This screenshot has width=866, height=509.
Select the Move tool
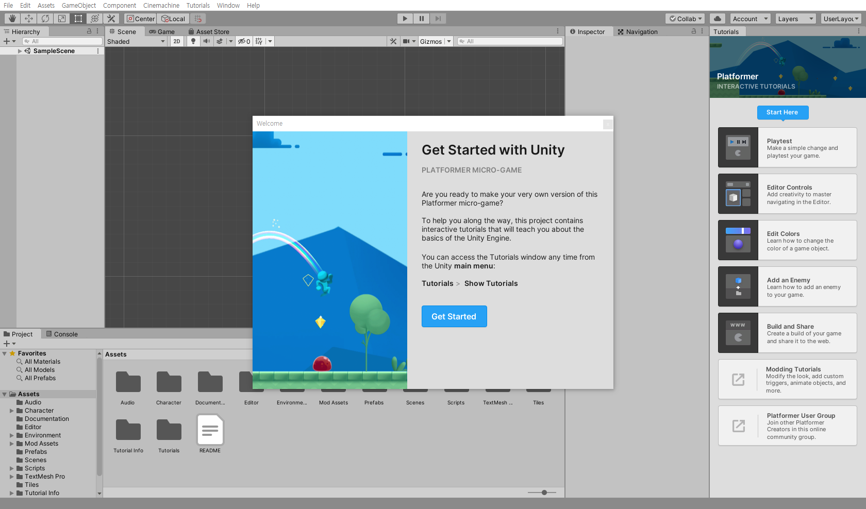pyautogui.click(x=29, y=19)
